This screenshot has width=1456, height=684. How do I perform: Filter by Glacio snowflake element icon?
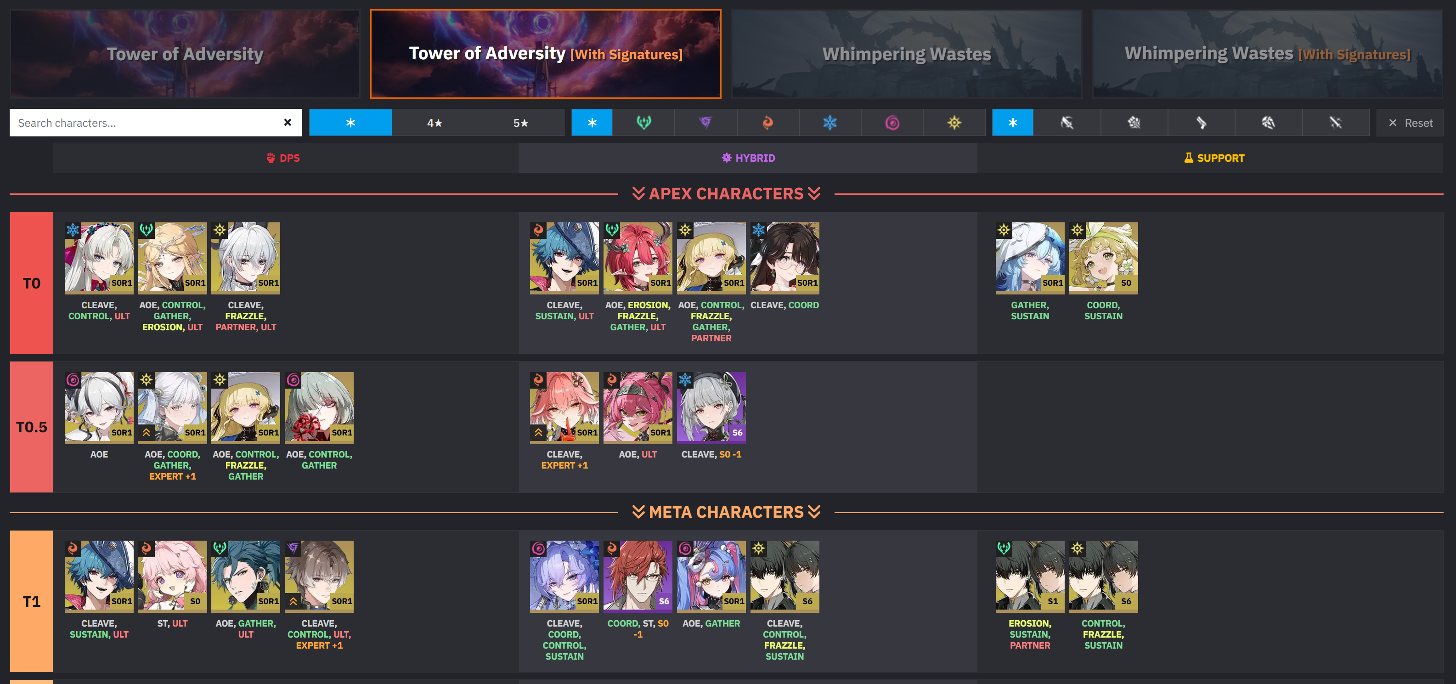(x=830, y=123)
